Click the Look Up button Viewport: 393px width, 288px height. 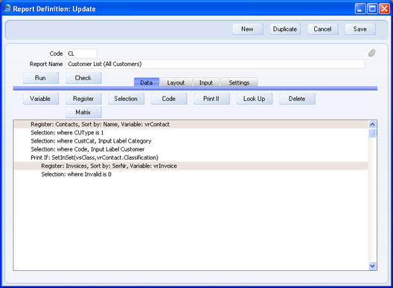255,99
